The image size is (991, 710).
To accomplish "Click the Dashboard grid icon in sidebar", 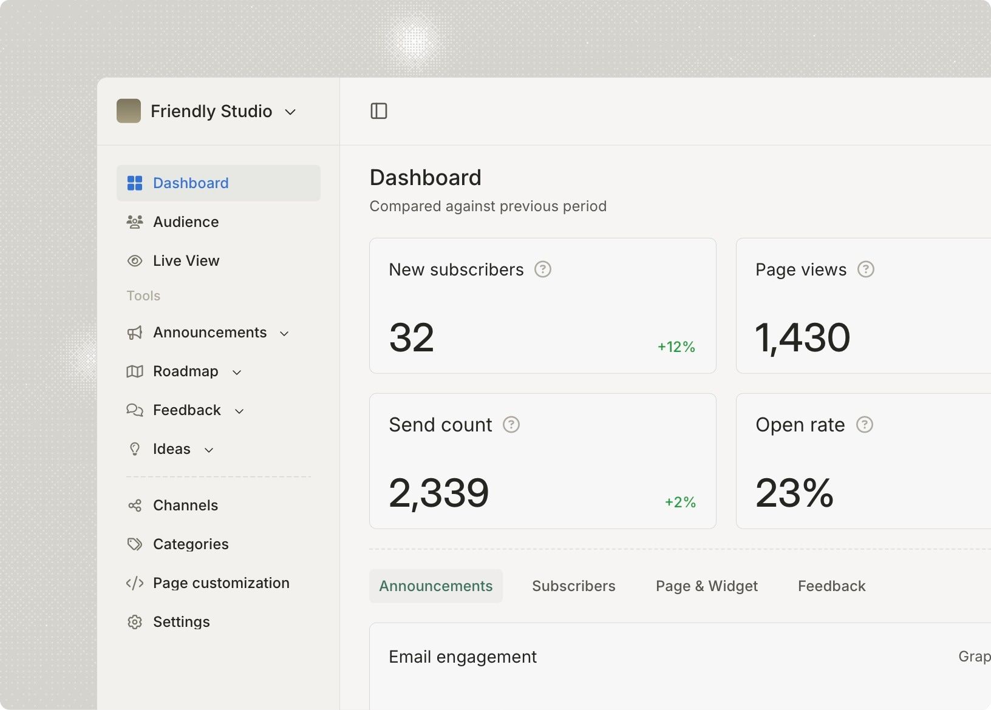I will tap(135, 183).
